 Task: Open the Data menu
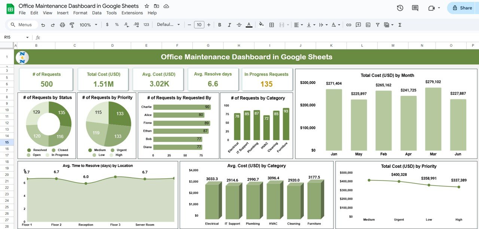pyautogui.click(x=97, y=12)
